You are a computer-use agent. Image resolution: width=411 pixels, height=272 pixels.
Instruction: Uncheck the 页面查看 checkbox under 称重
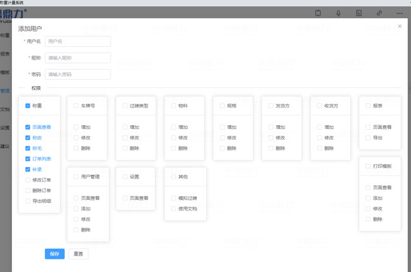[28, 127]
